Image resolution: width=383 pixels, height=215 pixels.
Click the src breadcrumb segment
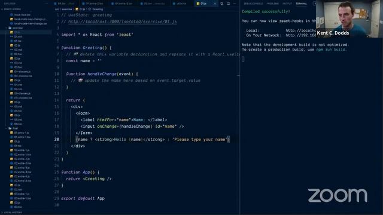pyautogui.click(x=57, y=10)
